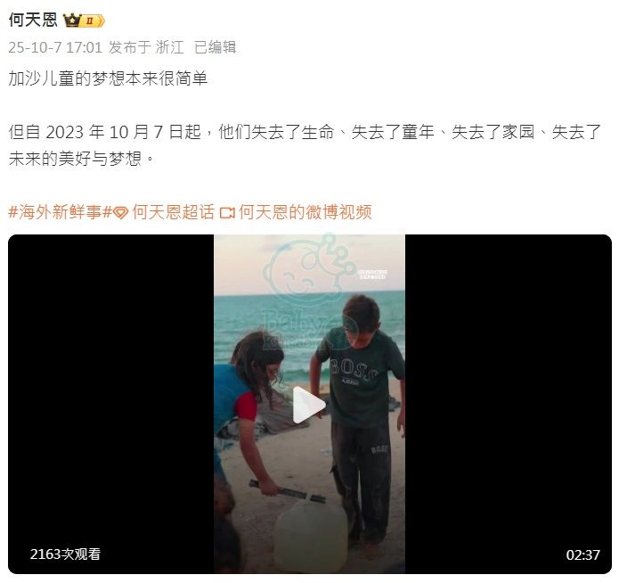Click the Genocide Exposed logo in video
The height and width of the screenshot is (583, 619).
coord(372,275)
